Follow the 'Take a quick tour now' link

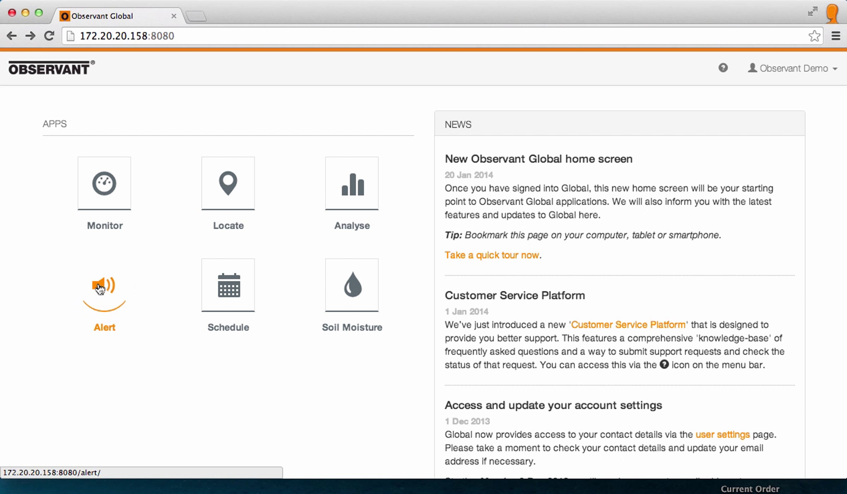[492, 255]
